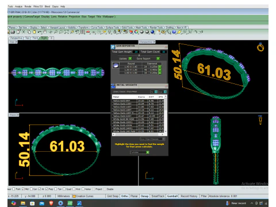This screenshot has height=207, width=276.
Task: Click the light bulb visibility icon
Action: tap(109, 32)
